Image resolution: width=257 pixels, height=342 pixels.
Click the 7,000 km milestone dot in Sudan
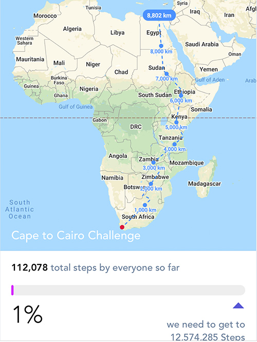click(x=167, y=74)
